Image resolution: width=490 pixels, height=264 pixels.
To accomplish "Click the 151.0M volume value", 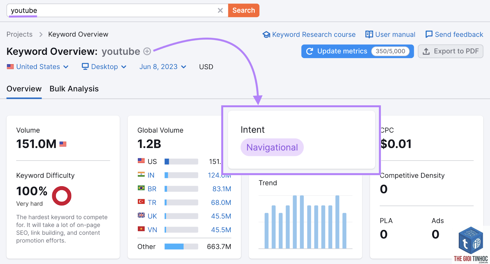I will click(x=36, y=144).
